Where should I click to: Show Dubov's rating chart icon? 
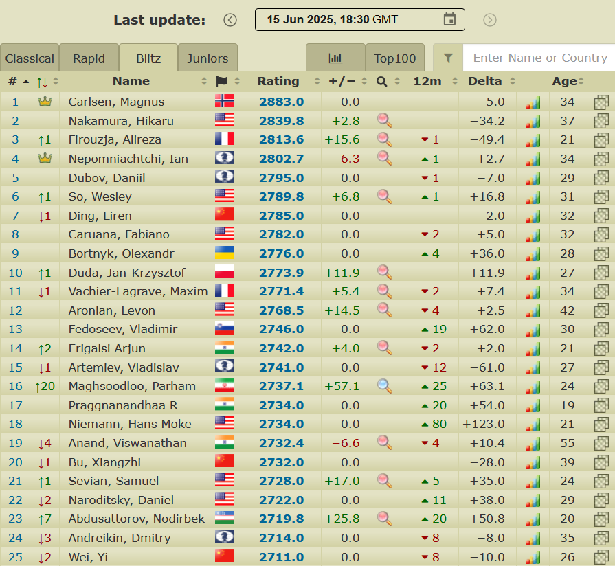click(533, 179)
